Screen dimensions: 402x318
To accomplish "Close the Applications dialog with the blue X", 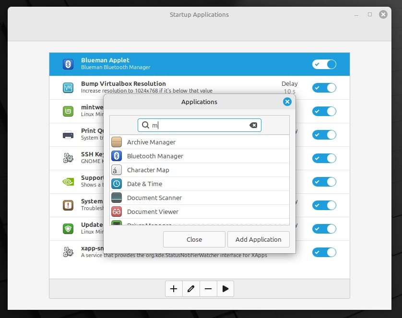I will click(287, 101).
